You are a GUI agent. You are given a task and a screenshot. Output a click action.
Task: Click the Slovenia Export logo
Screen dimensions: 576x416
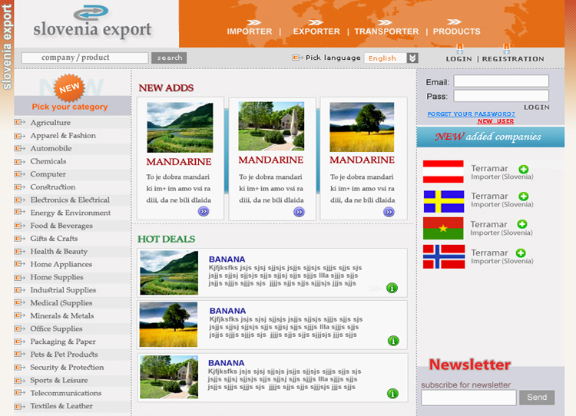tap(93, 23)
